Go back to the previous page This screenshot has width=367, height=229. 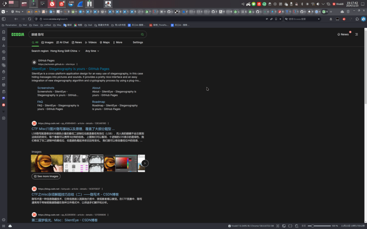(x=16, y=19)
